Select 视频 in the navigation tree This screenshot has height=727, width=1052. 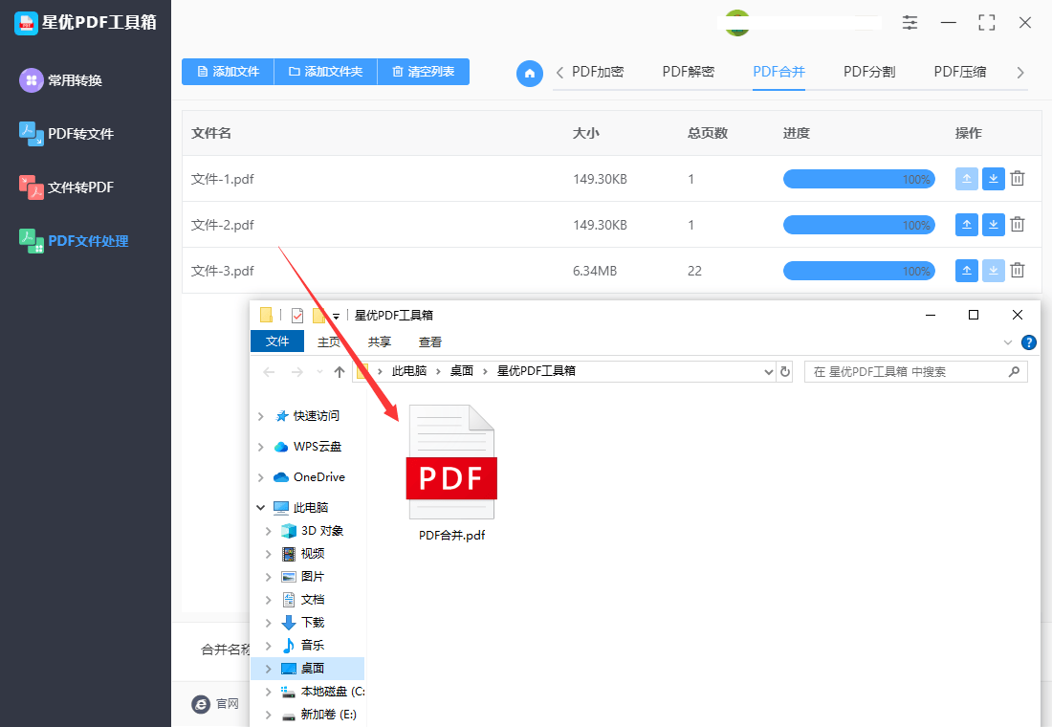tap(303, 554)
